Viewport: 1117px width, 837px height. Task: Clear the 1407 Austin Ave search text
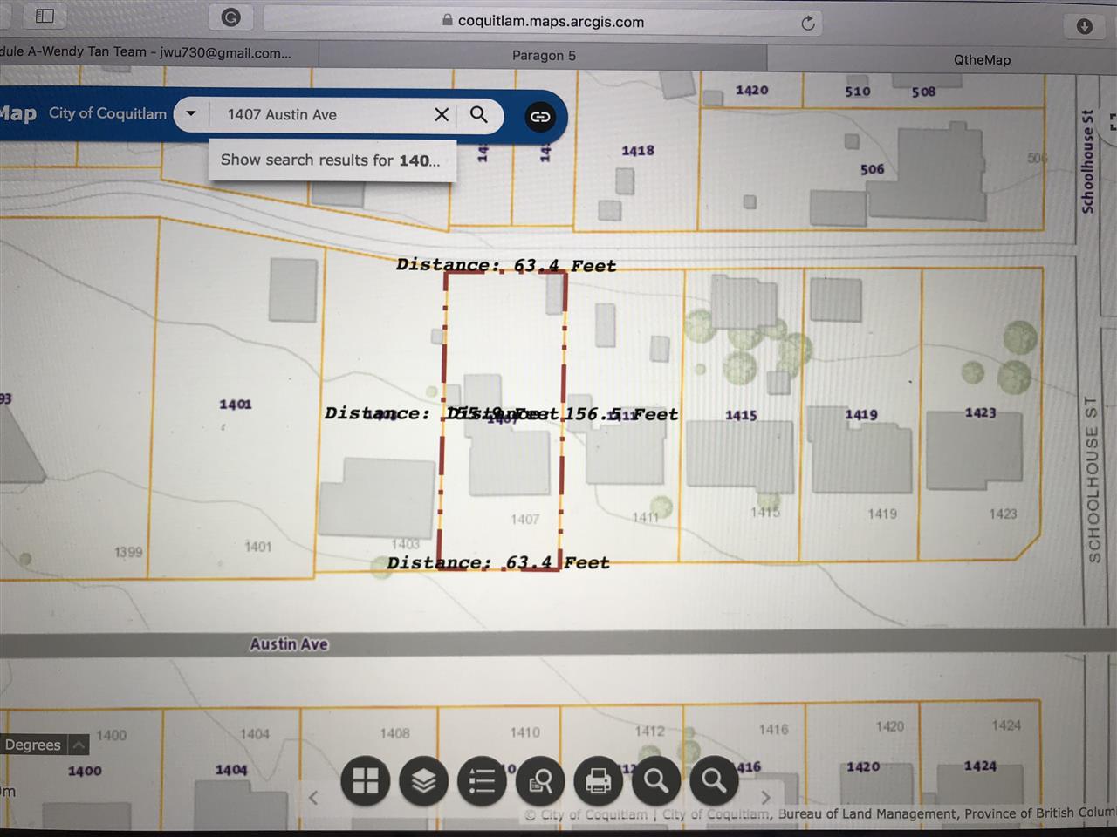(442, 114)
